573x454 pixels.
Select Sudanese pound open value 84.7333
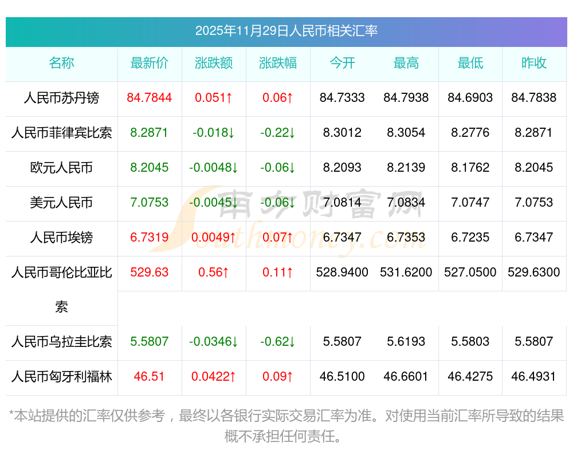(342, 97)
